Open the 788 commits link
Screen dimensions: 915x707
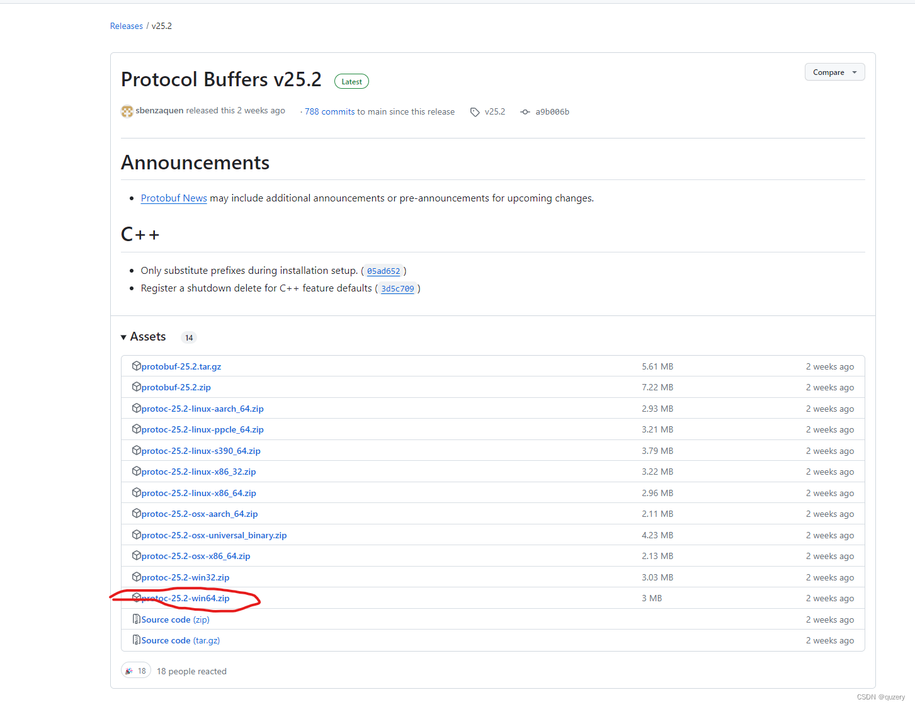(x=329, y=111)
